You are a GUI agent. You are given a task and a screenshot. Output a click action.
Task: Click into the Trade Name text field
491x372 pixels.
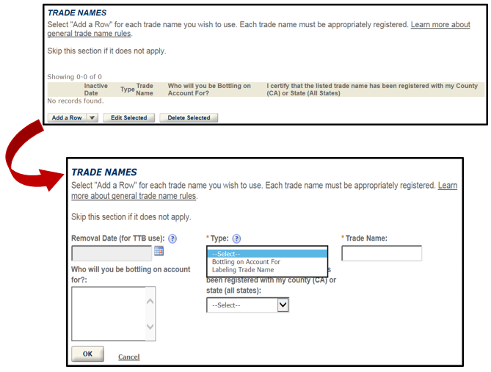[382, 253]
